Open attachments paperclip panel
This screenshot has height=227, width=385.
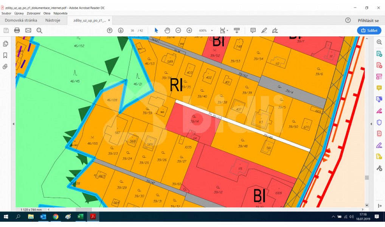5,67
